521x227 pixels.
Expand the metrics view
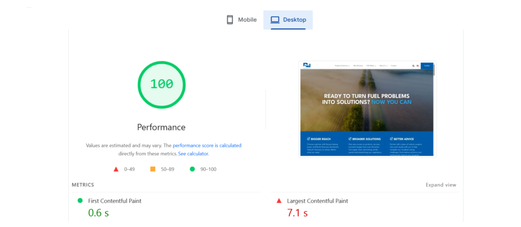(x=441, y=185)
